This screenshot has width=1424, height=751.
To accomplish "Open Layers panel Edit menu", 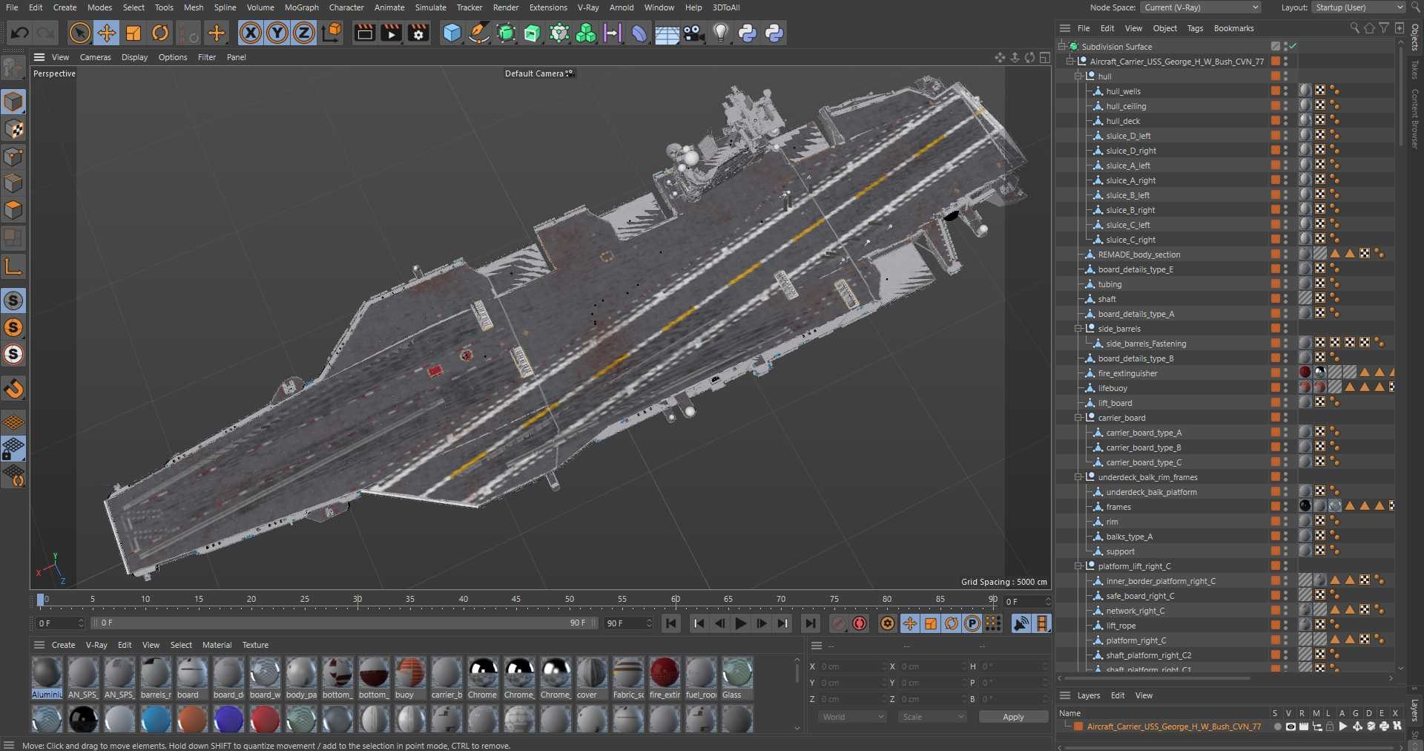I will point(1118,695).
